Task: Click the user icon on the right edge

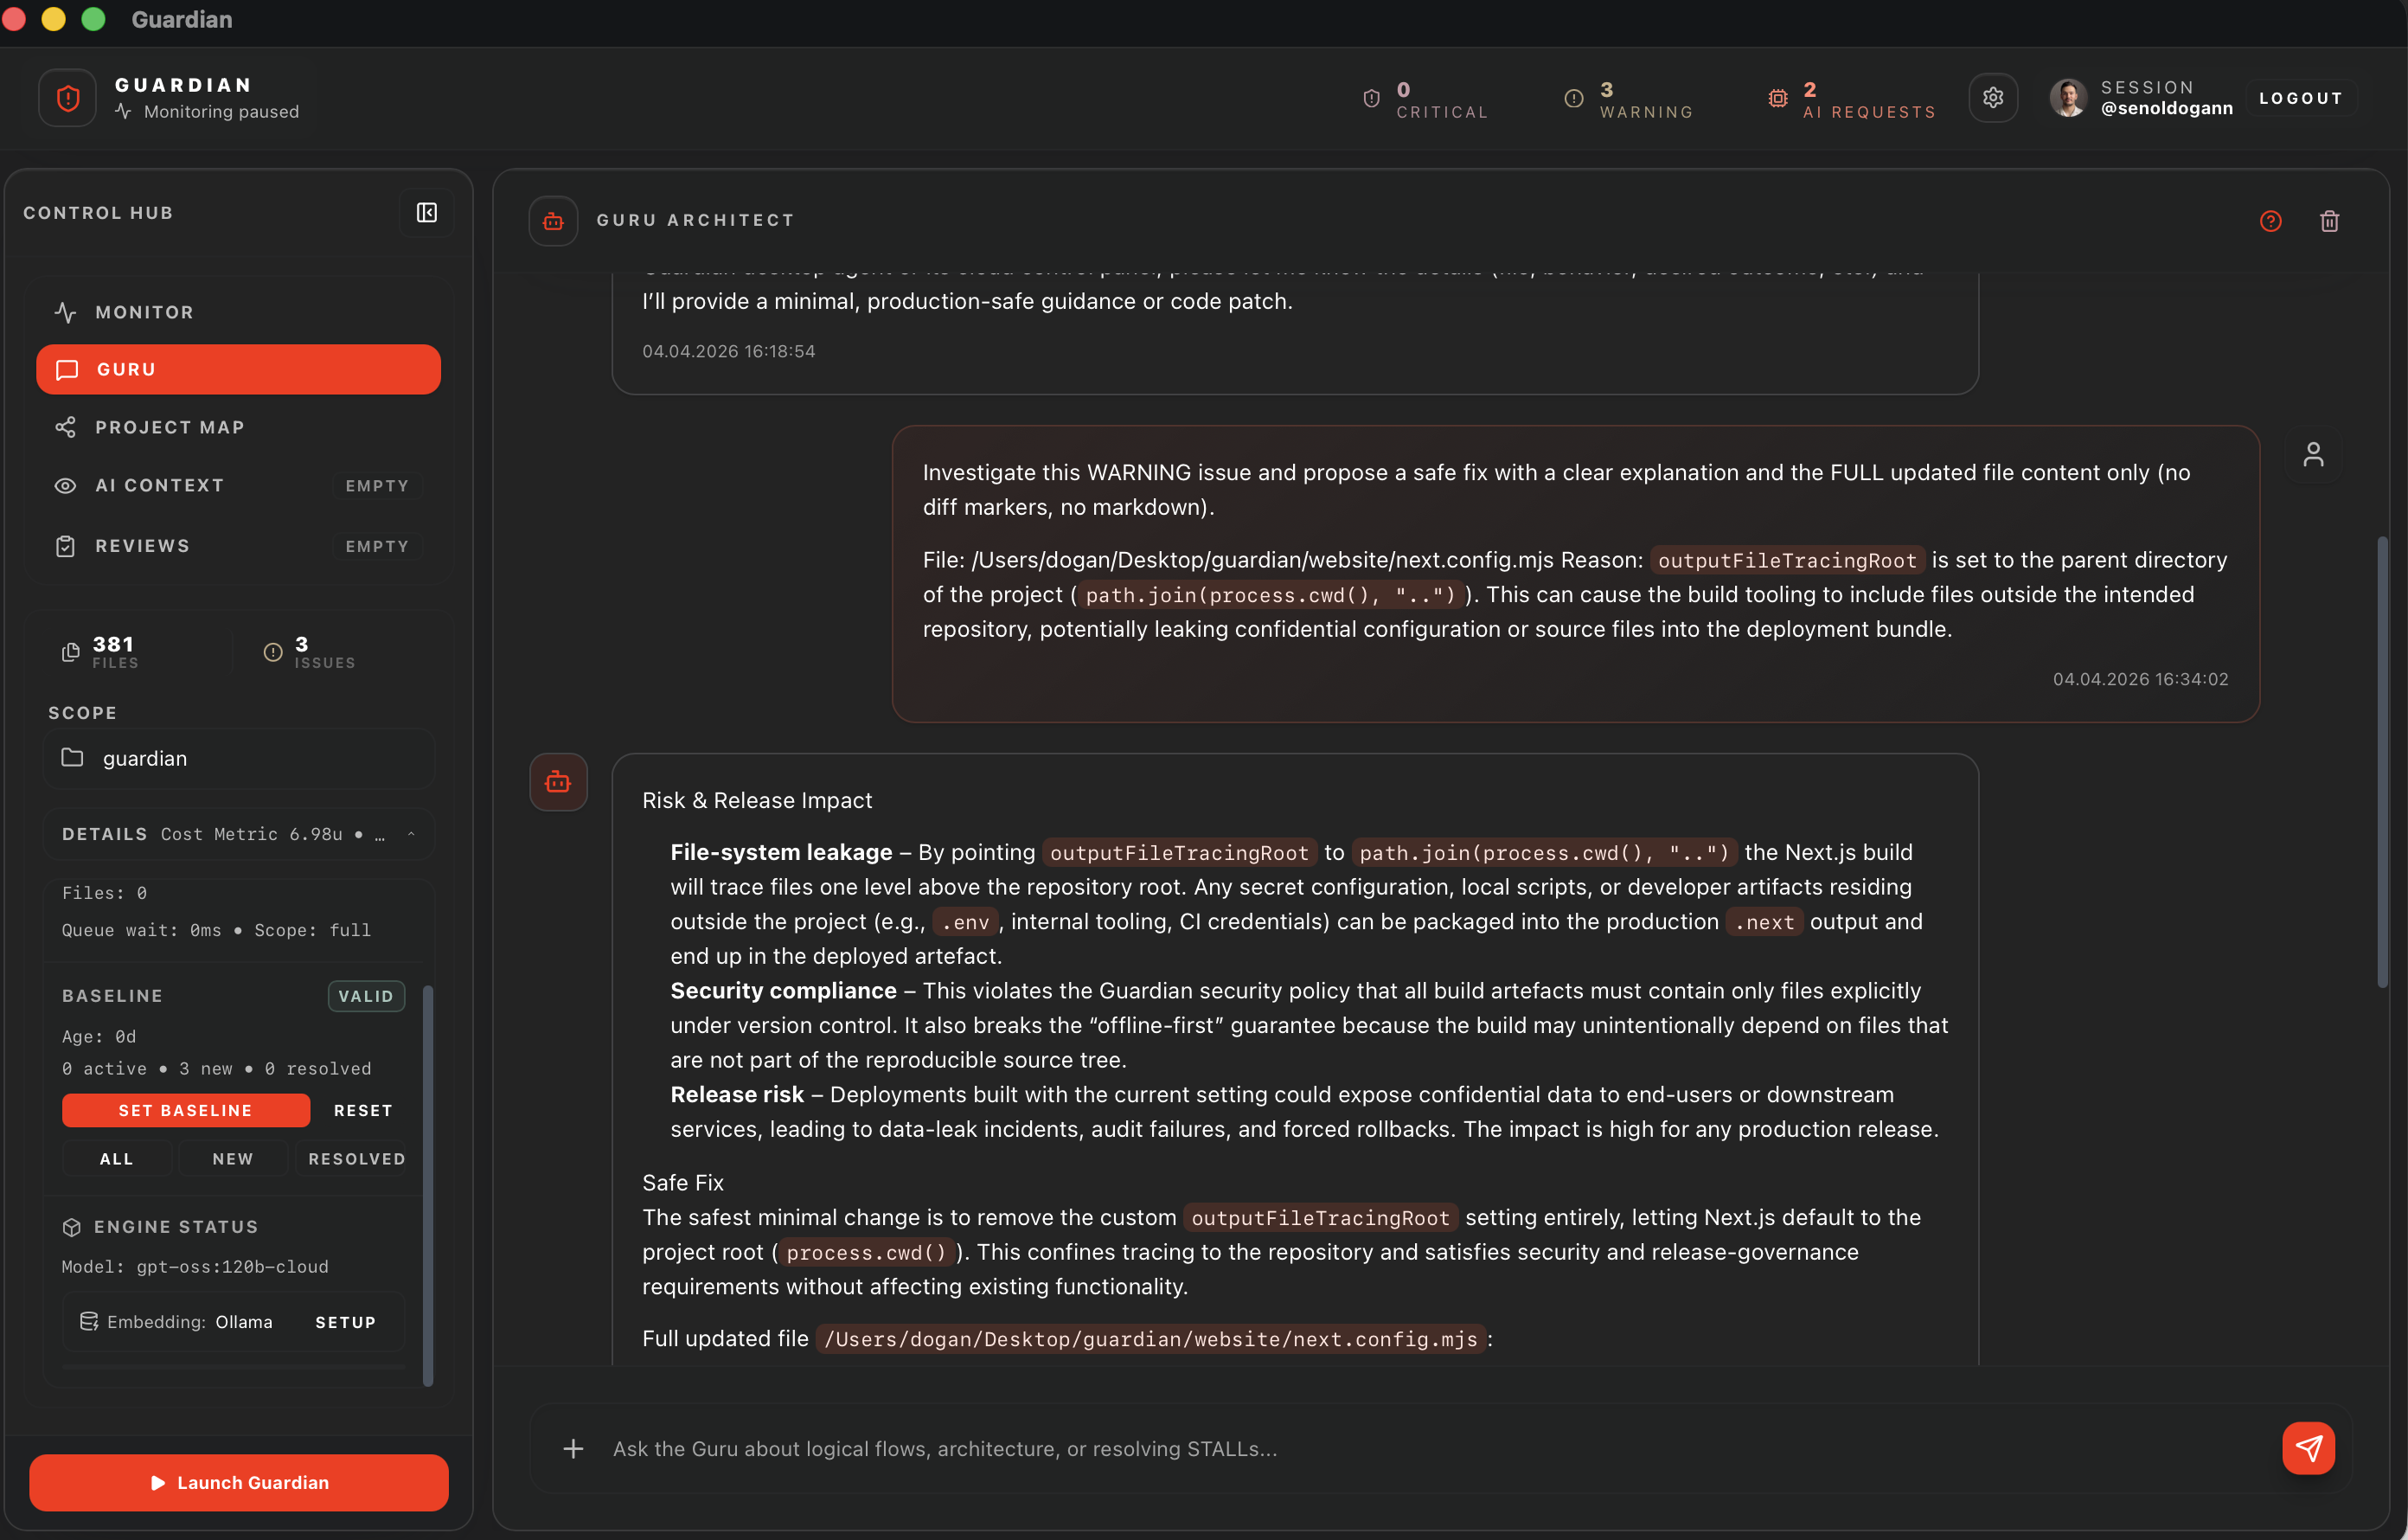Action: [x=2315, y=453]
